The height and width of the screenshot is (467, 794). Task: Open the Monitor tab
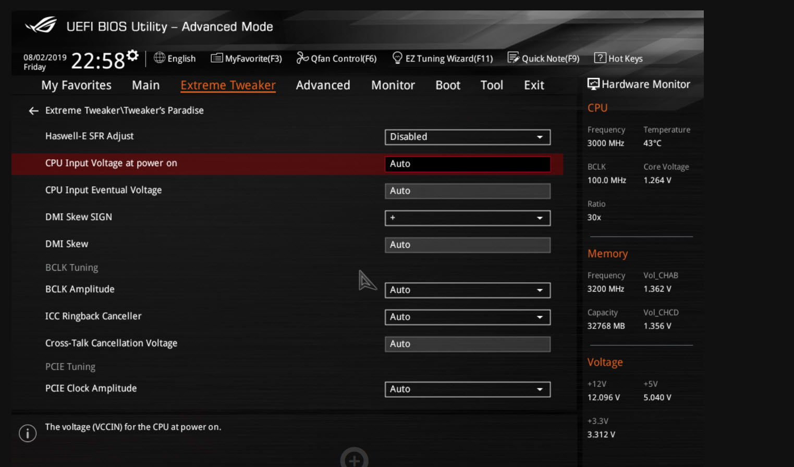393,85
